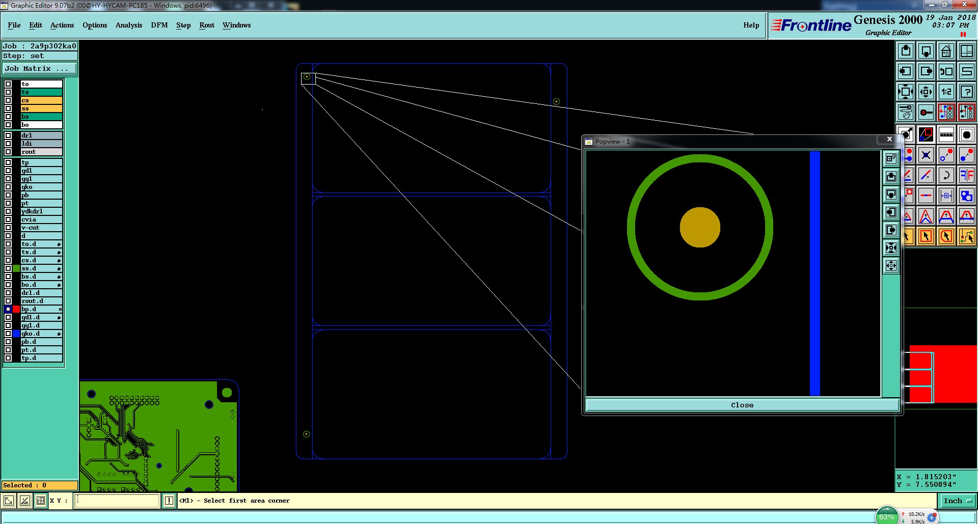Screen dimensions: 978x524
Task: Select the cvia layer name
Action: point(41,219)
